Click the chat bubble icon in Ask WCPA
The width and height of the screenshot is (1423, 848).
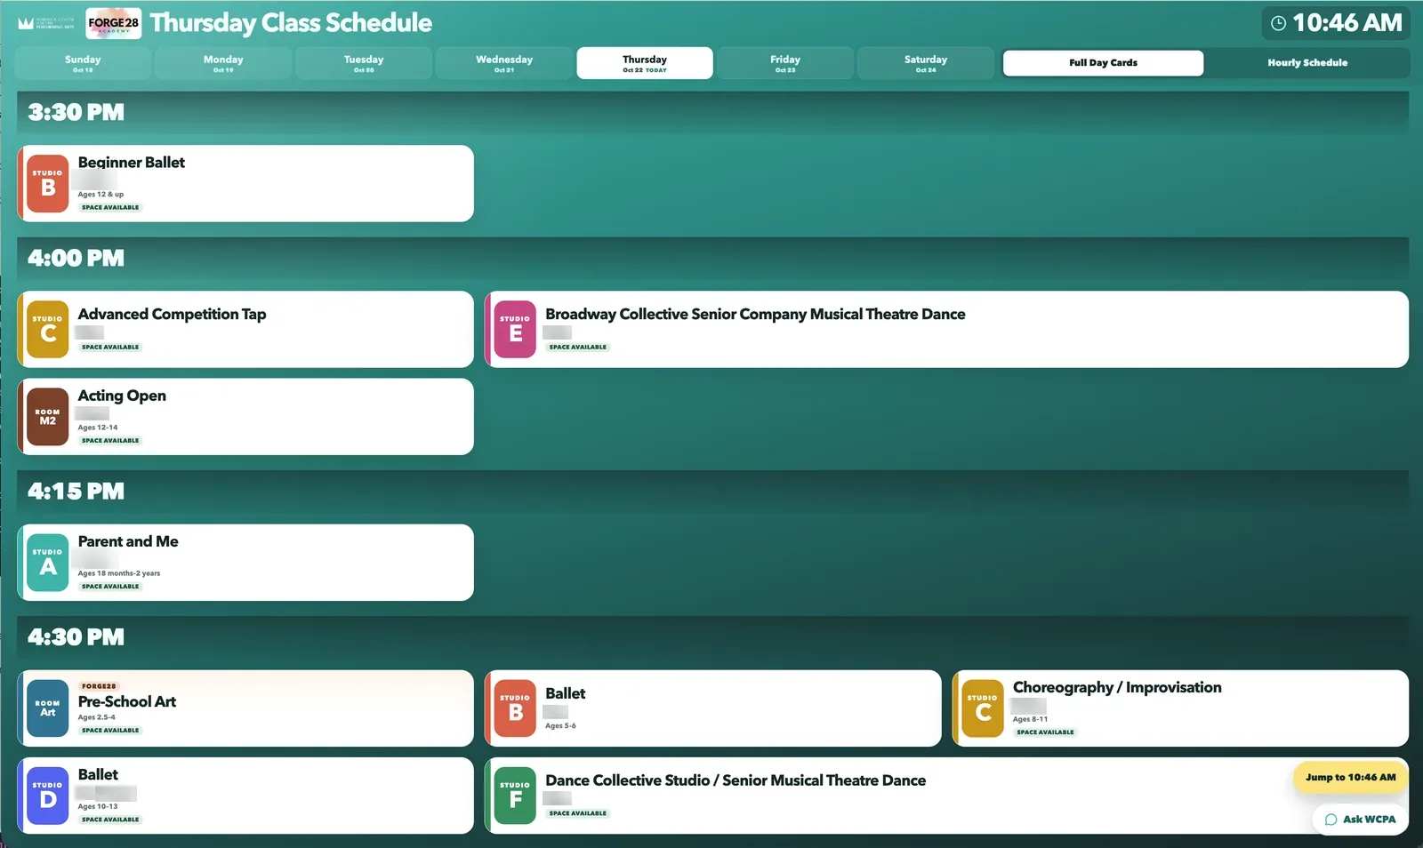[1331, 820]
